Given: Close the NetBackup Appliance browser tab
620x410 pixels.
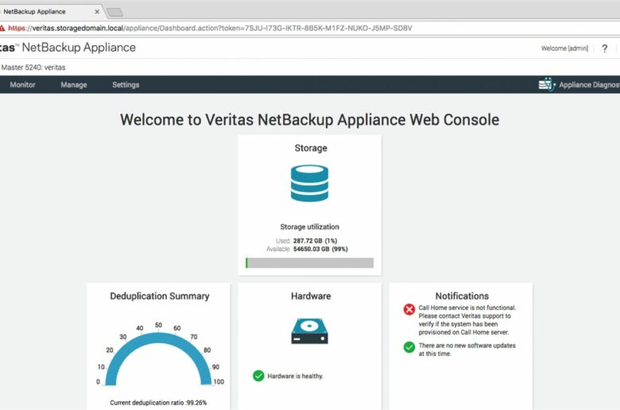Looking at the screenshot, I should pos(97,12).
